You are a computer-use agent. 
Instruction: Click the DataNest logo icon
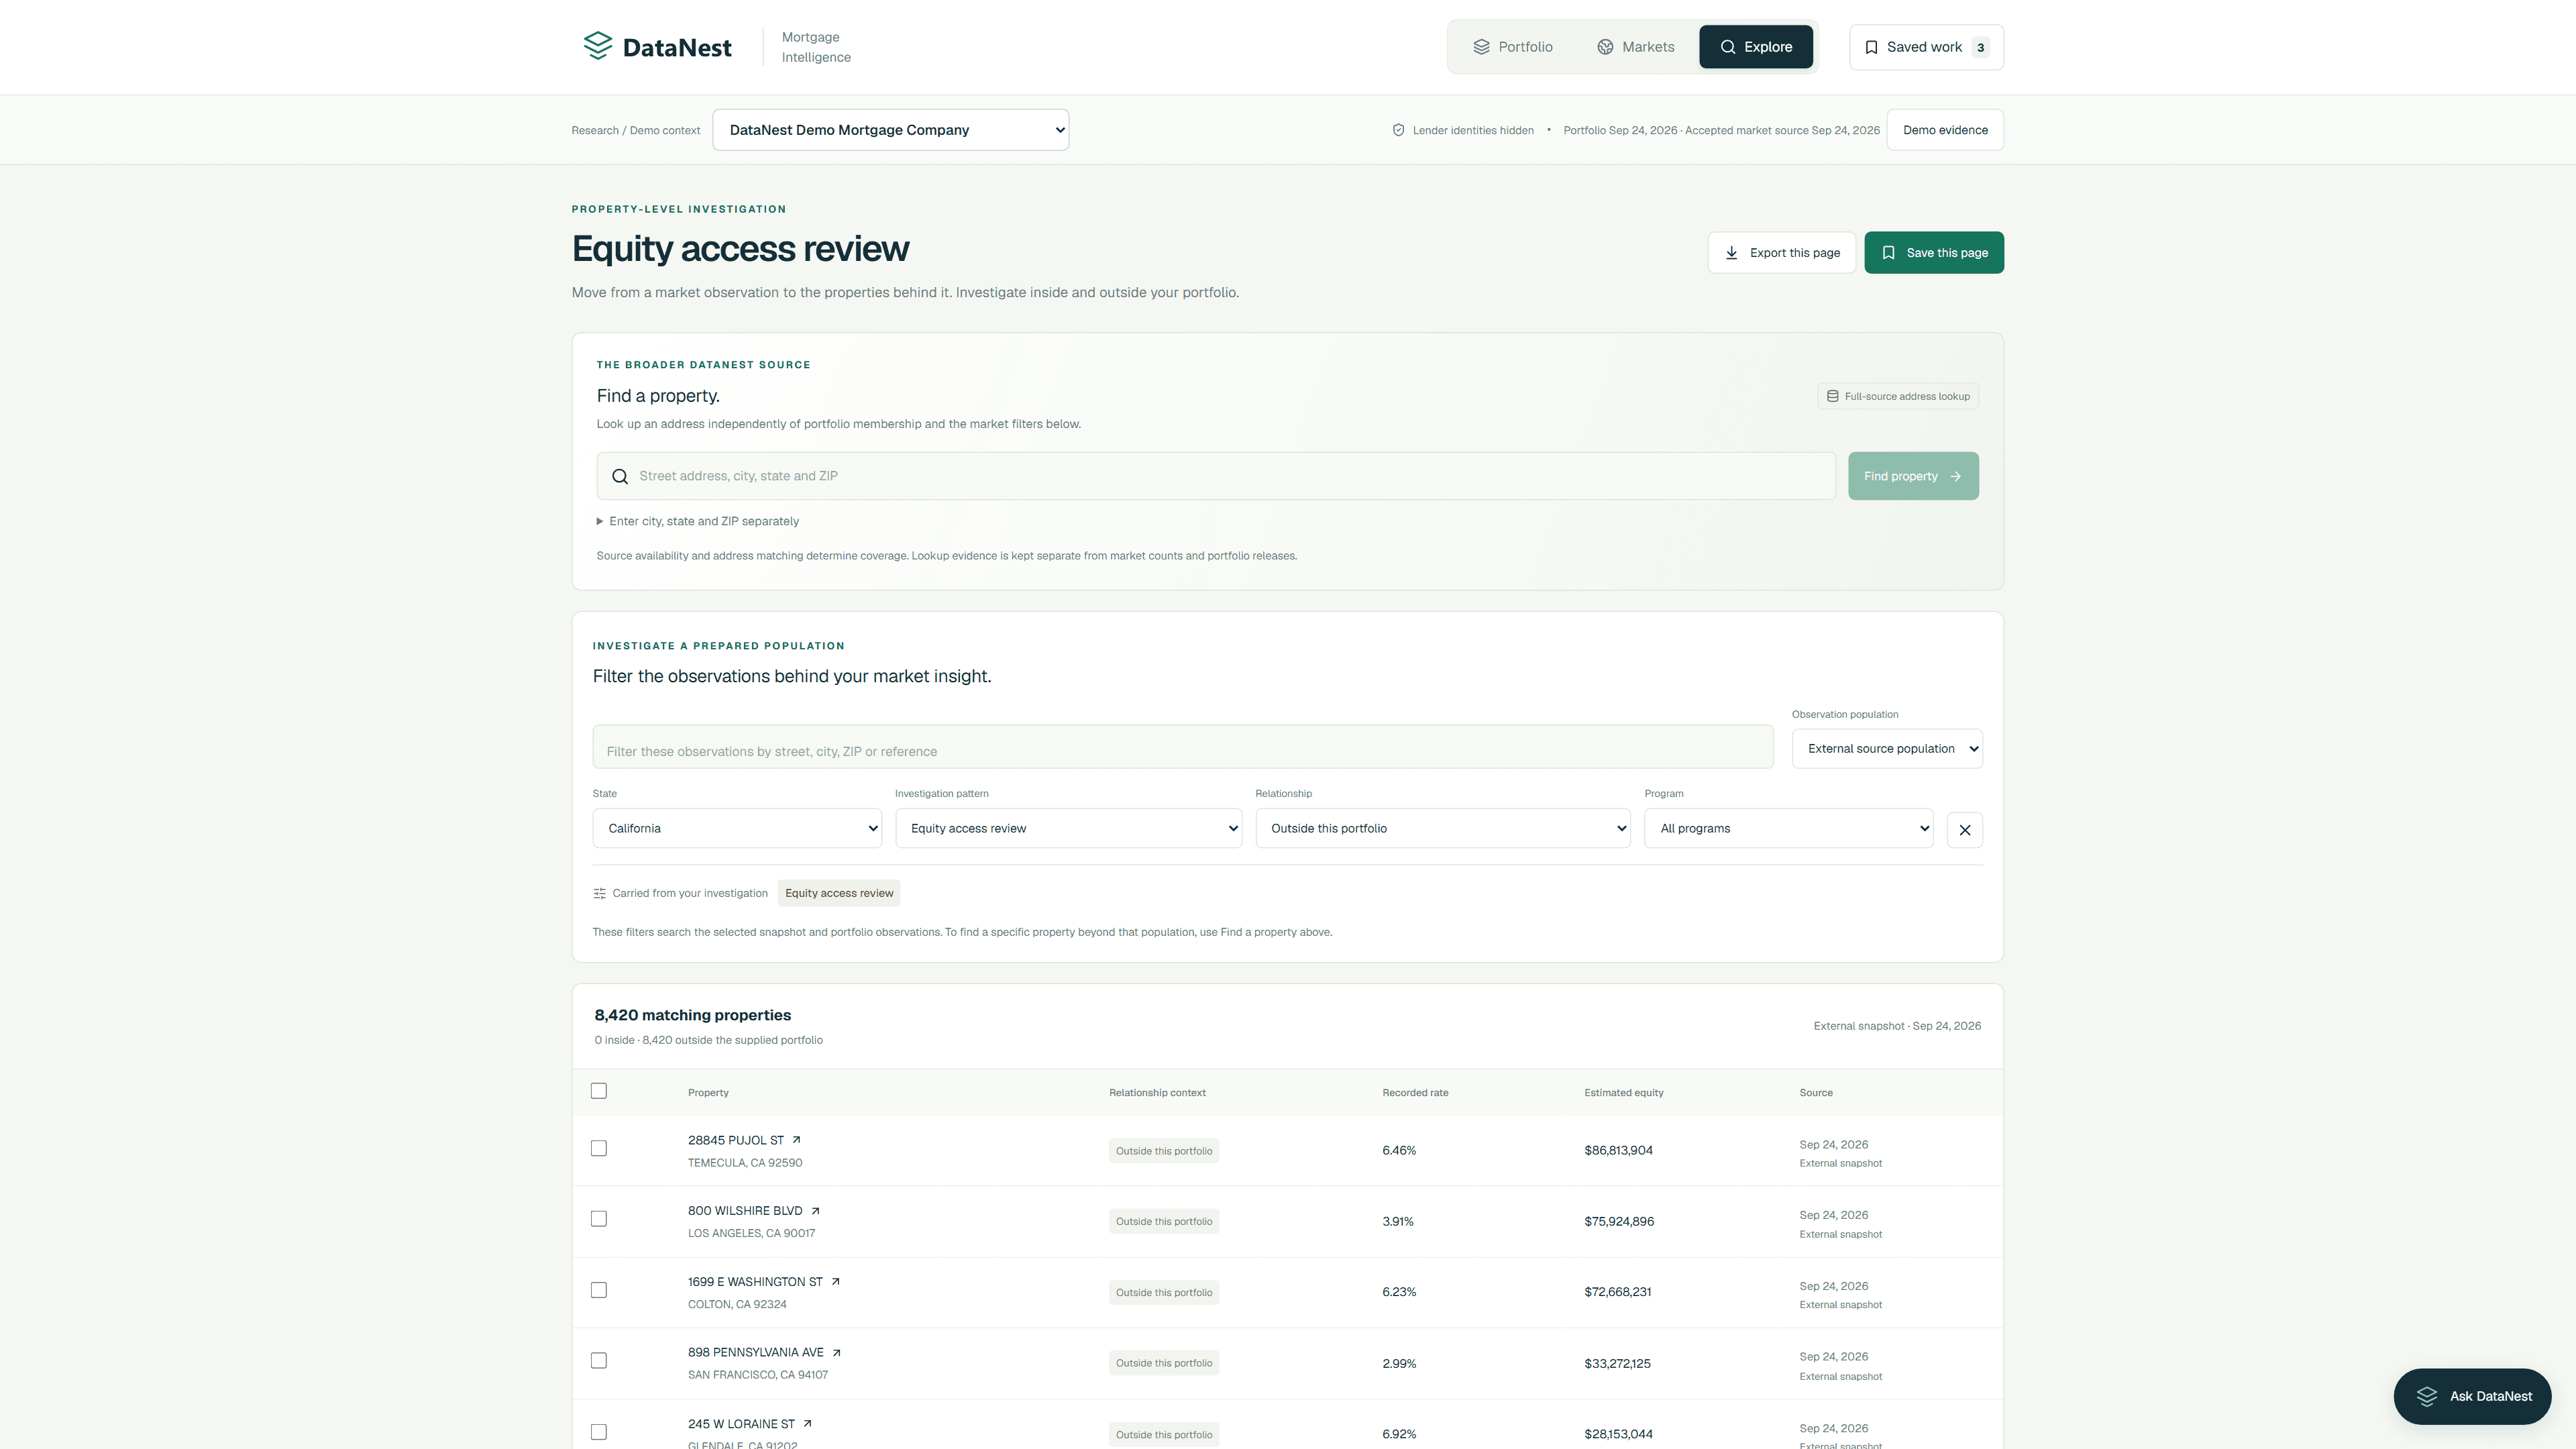[x=597, y=46]
